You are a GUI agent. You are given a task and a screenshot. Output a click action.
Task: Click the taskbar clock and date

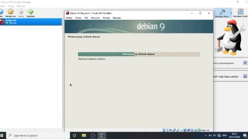click(234, 136)
